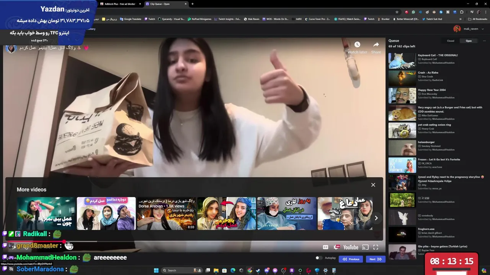Click the Next clip button
The height and width of the screenshot is (275, 490).
[x=375, y=259]
